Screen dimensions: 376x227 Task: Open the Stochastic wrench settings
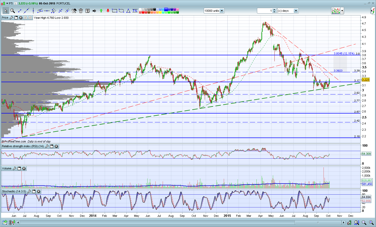click(x=29, y=192)
